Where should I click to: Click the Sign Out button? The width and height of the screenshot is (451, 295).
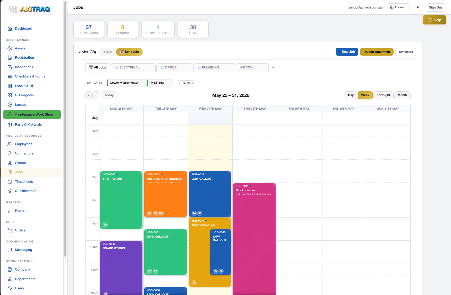[435, 7]
